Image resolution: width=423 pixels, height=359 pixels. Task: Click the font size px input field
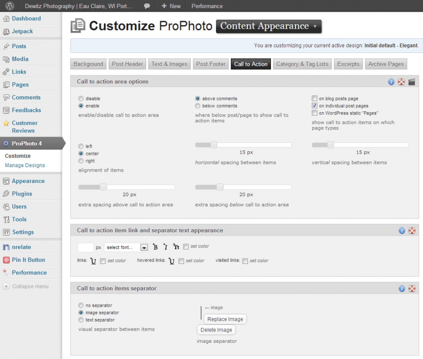[85, 247]
